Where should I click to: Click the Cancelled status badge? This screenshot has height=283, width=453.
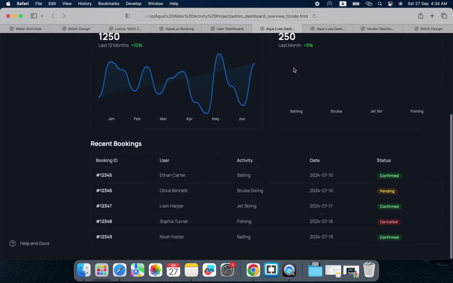click(x=389, y=222)
